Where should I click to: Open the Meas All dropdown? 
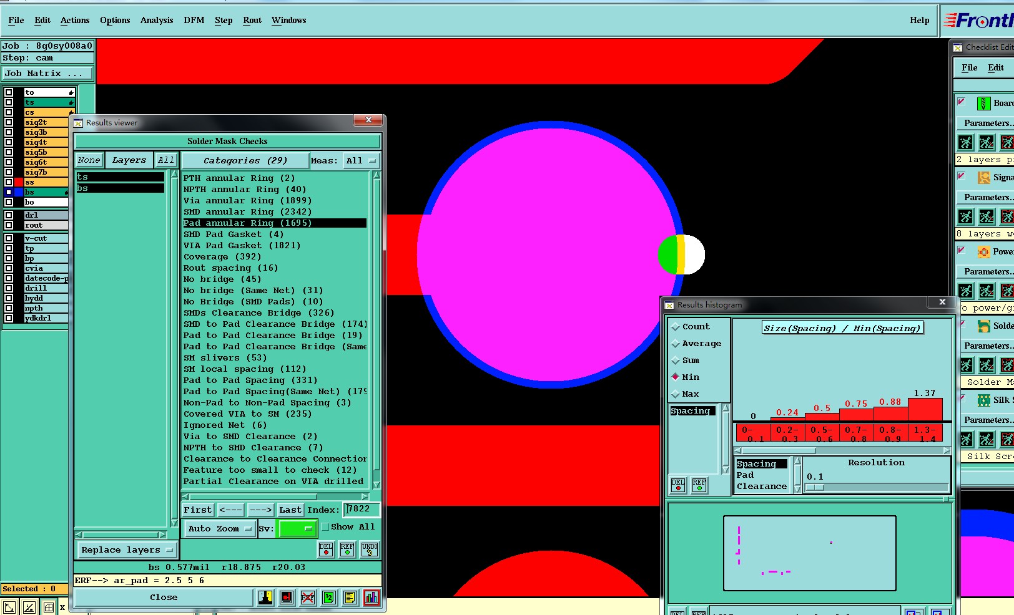point(361,161)
